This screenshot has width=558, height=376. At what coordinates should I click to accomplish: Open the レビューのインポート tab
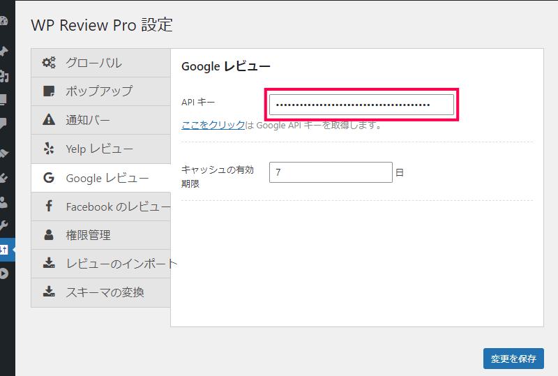coord(100,264)
